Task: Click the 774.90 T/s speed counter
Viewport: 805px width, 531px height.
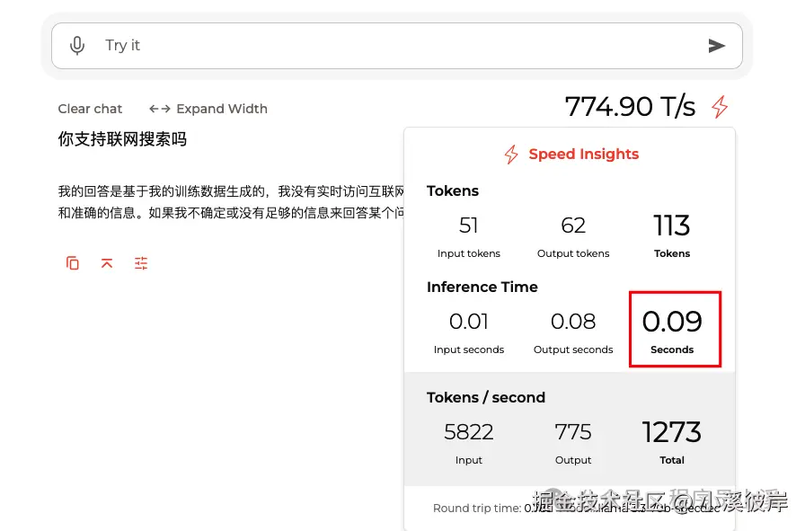Action: tap(630, 106)
